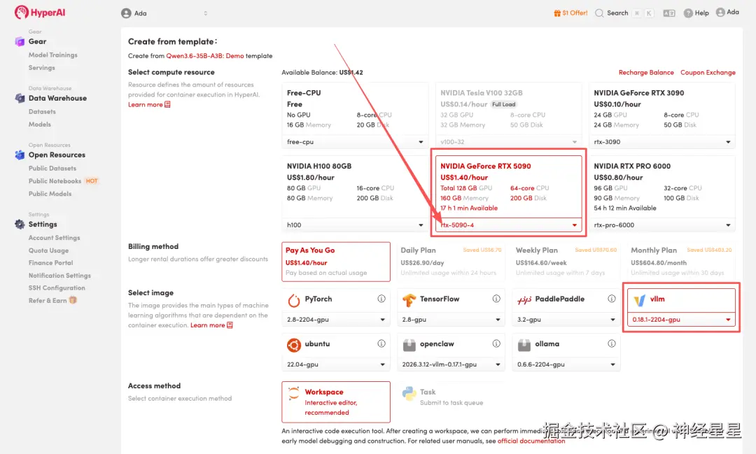Toggle the language switch icon in header
The image size is (756, 454).
(668, 13)
